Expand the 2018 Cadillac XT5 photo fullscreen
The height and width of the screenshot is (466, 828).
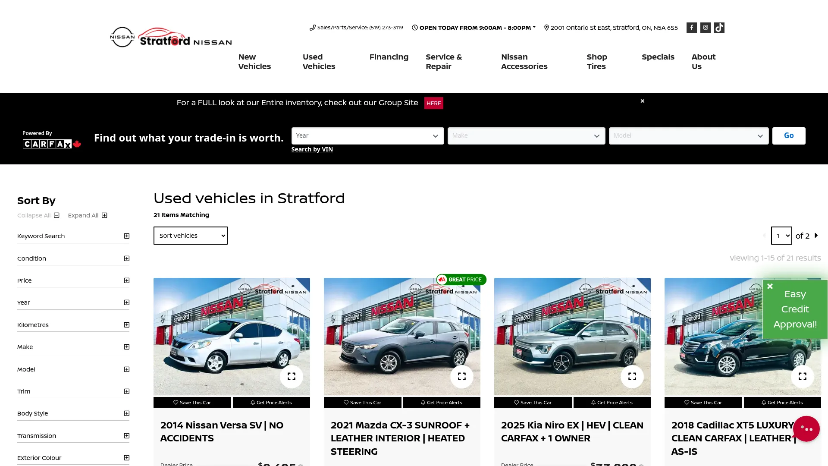[x=803, y=376]
